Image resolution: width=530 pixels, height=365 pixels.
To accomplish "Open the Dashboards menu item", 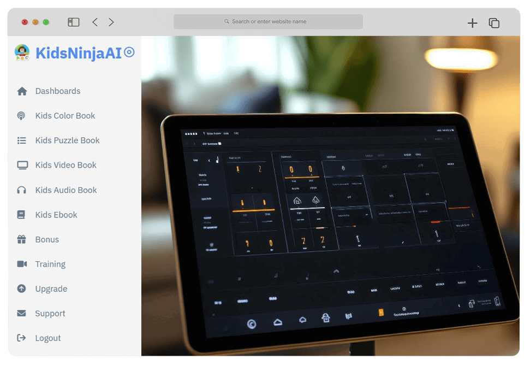I will coord(58,91).
